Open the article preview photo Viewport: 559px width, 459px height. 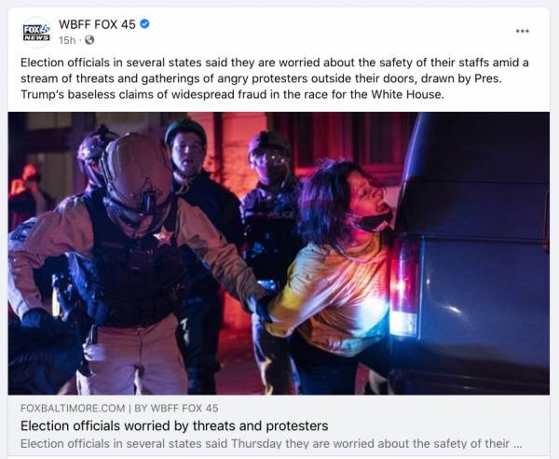point(279,254)
